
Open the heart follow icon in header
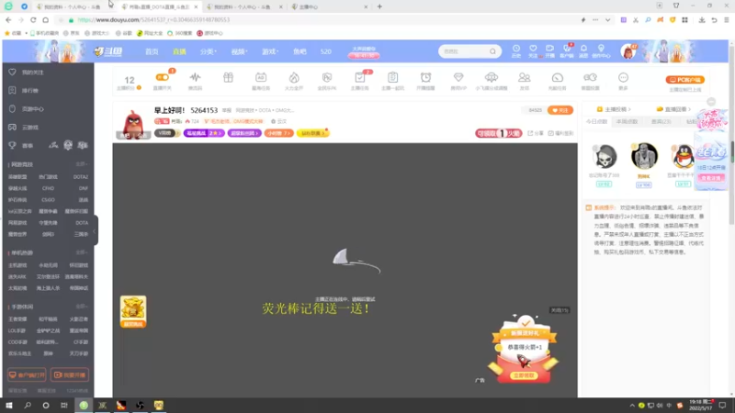click(533, 49)
